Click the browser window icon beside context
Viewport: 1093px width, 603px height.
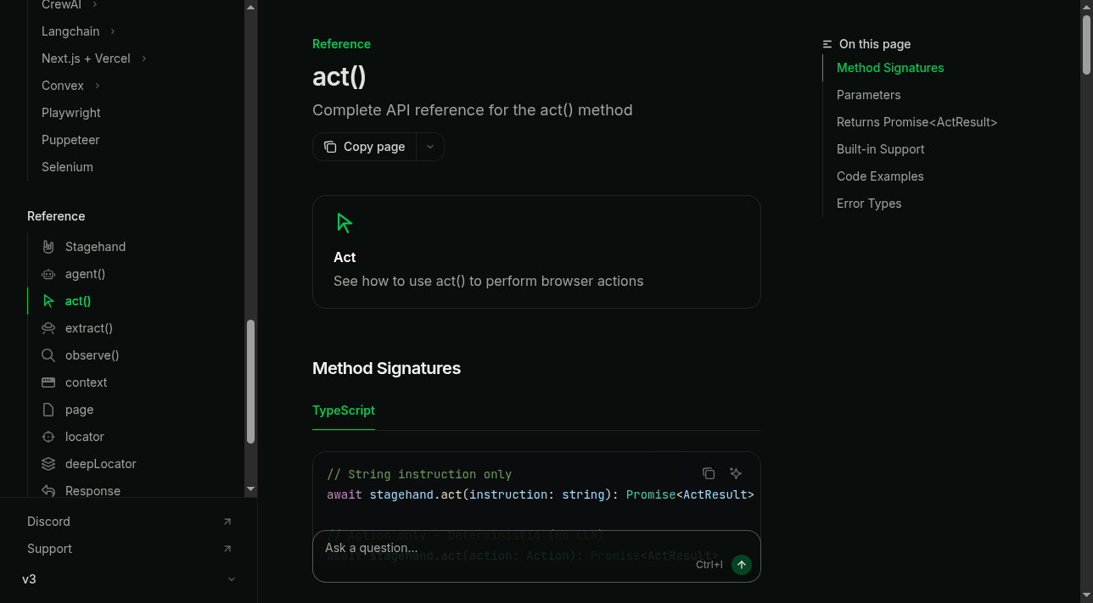point(48,382)
